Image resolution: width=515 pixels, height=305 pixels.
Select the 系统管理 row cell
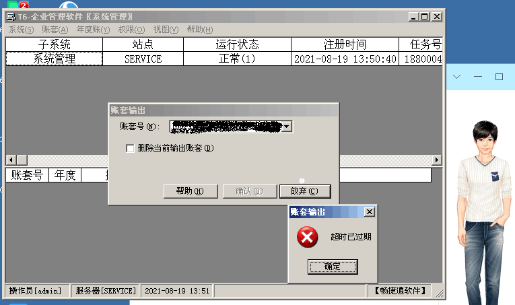(x=55, y=59)
